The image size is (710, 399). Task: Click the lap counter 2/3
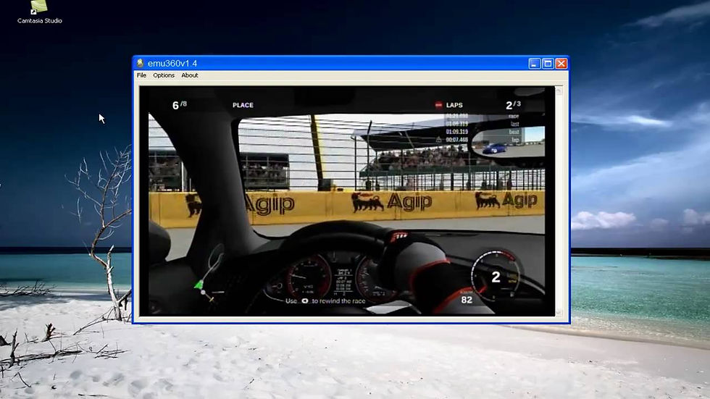[x=513, y=105]
